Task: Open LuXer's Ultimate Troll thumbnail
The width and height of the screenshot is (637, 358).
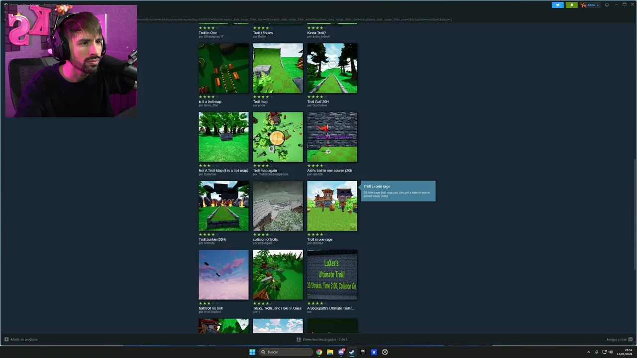Action: pos(332,274)
